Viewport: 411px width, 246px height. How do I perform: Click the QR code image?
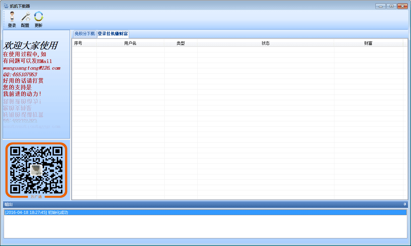pos(36,170)
